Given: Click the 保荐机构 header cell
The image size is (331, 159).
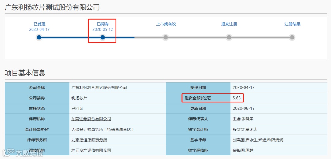Looking at the screenshot, I should point(37,119).
